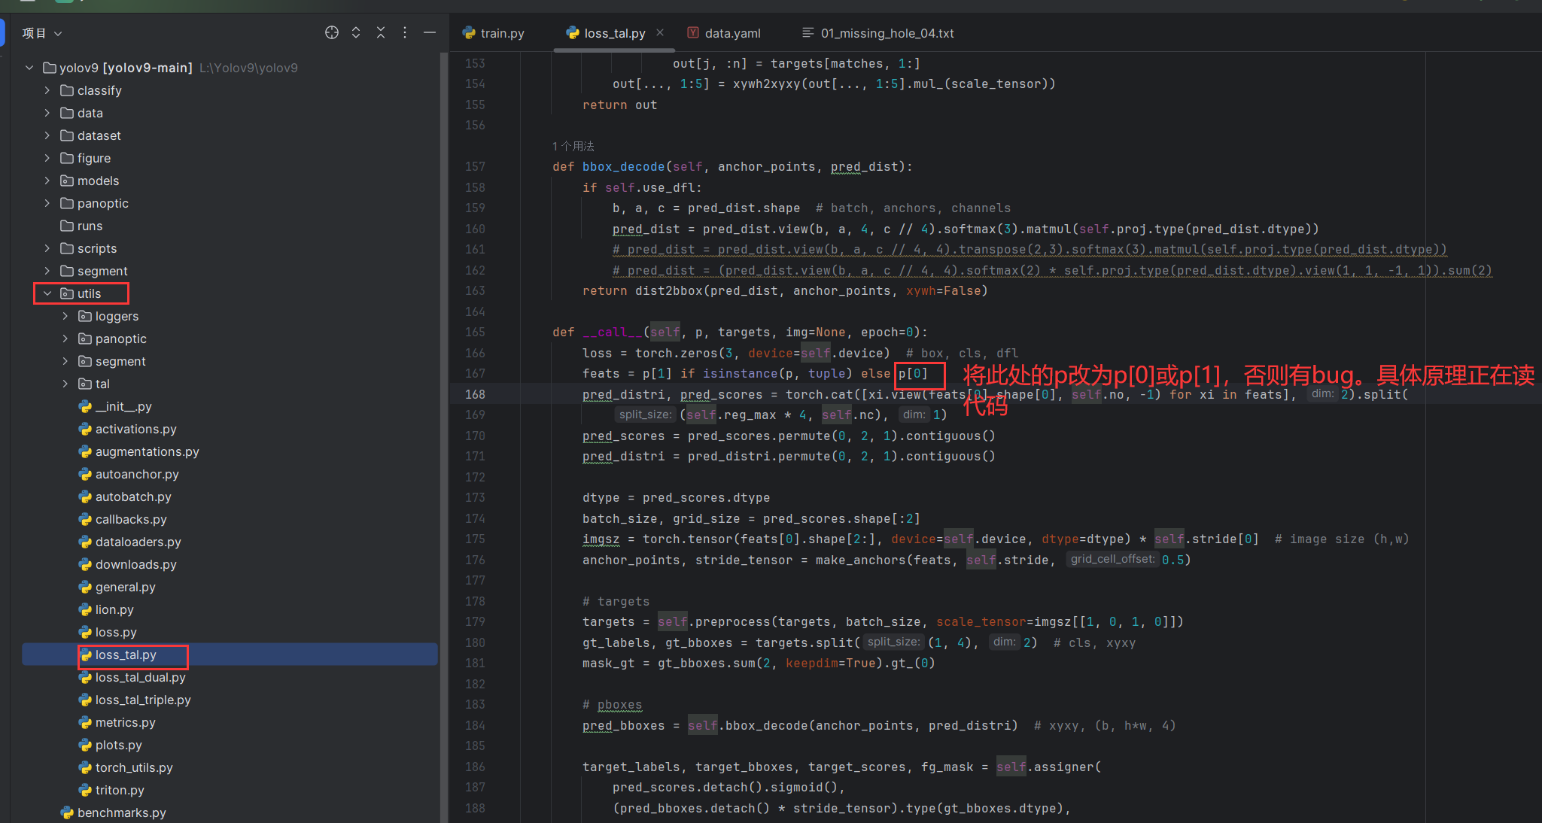Collapse the utils folder

point(47,293)
